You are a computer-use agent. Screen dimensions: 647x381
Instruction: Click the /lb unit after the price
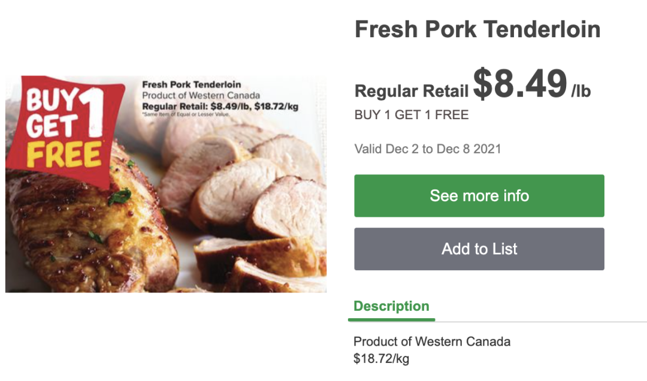[x=581, y=92]
